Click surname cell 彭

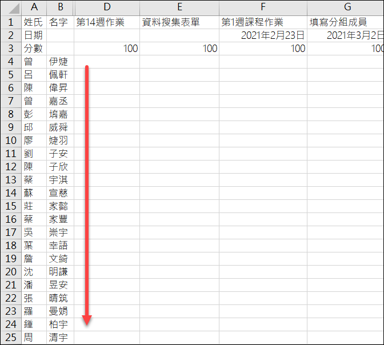click(x=34, y=114)
